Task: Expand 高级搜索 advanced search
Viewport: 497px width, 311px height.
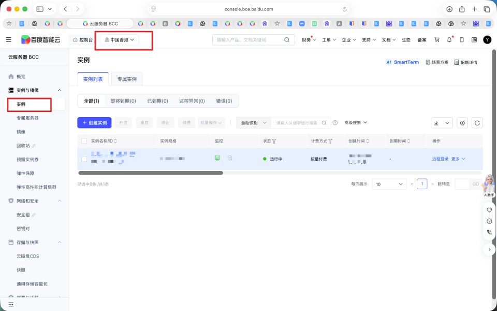Action: point(356,122)
